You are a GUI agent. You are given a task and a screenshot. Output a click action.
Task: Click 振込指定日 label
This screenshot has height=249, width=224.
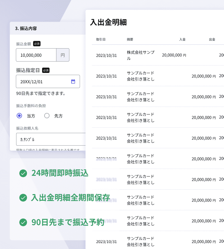pyautogui.click(x=28, y=70)
